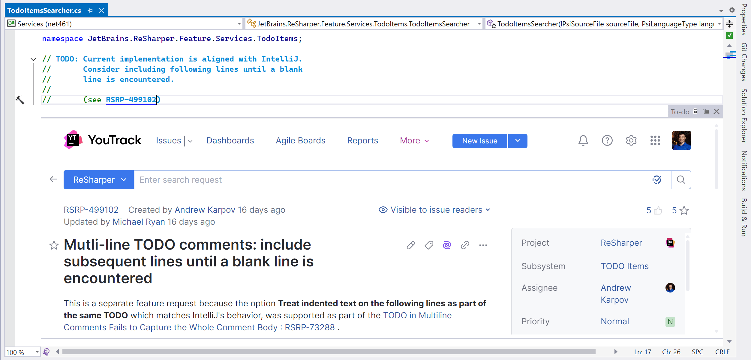Viewport: 751px width, 360px height.
Task: Open the ReSharper project dropdown
Action: pyautogui.click(x=99, y=180)
